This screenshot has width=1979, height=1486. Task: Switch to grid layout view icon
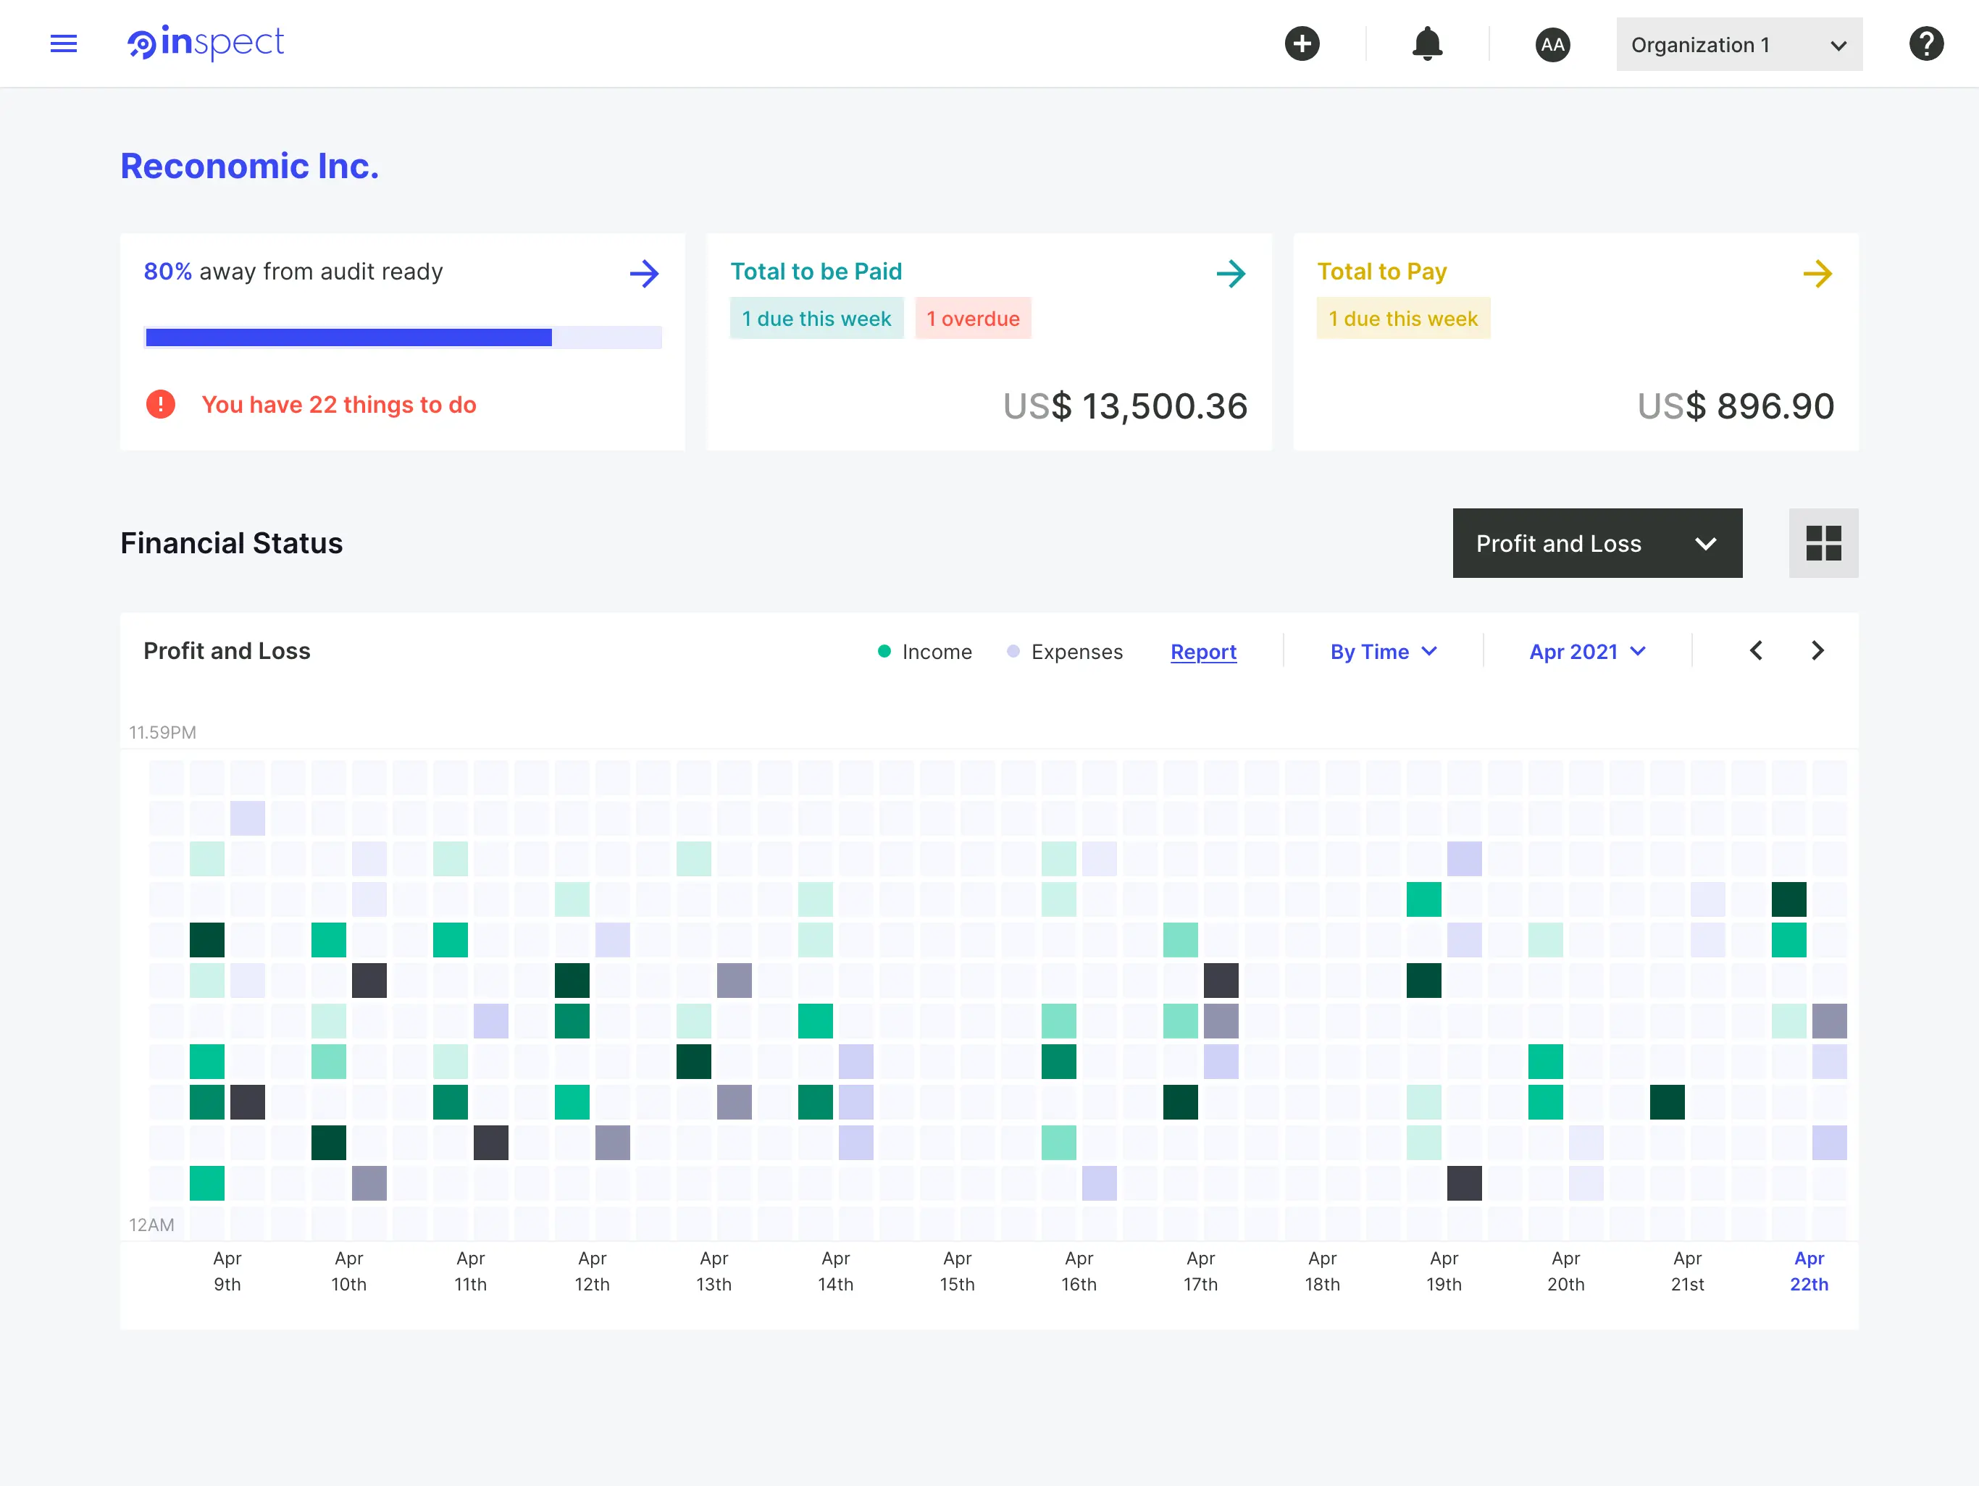point(1823,543)
